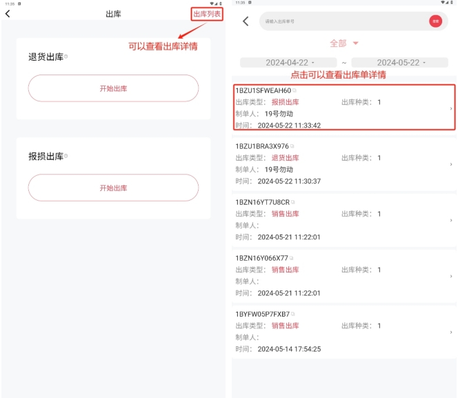Open the end date 2024-05-22 picker

tap(399, 63)
